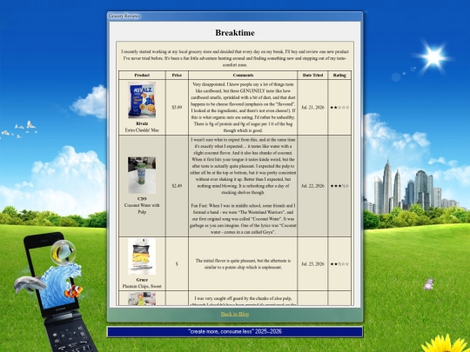Viewport: 470px width, 352px height.
Task: Click the Rating column header
Action: tap(339, 75)
